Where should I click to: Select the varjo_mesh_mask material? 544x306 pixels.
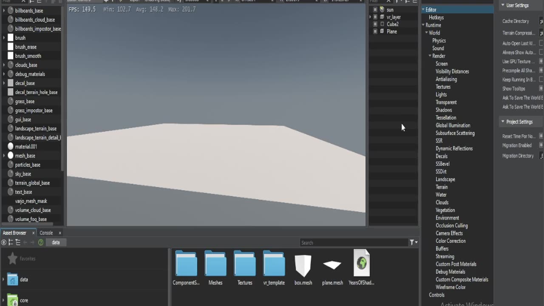[x=31, y=201]
